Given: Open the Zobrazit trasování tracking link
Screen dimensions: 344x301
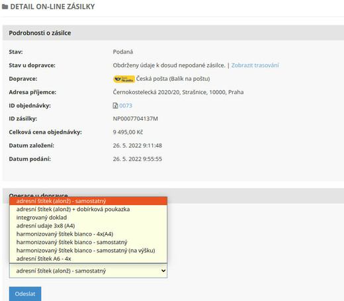Looking at the screenshot, I should coord(255,65).
